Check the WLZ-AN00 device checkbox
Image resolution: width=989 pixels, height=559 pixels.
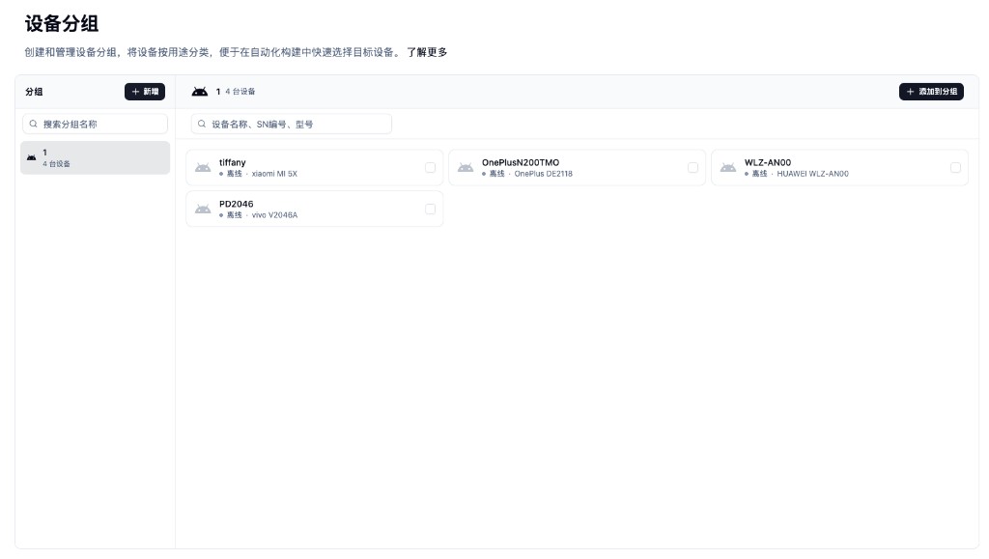(x=956, y=166)
